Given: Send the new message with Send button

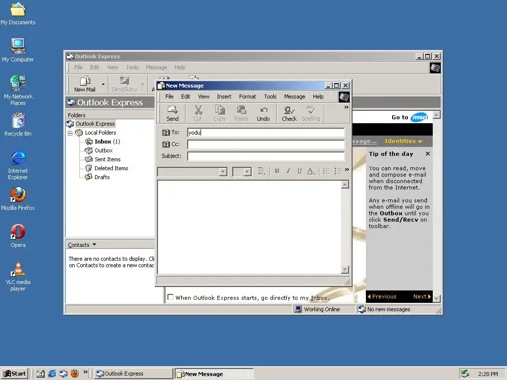Looking at the screenshot, I should (x=172, y=113).
